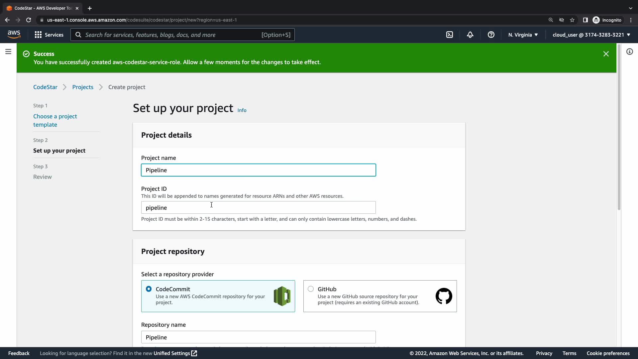The image size is (638, 359).
Task: Dismiss the green Success banner
Action: click(606, 54)
